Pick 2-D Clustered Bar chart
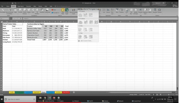Screen dimensions: 179x103 pyautogui.click(x=80, y=30)
